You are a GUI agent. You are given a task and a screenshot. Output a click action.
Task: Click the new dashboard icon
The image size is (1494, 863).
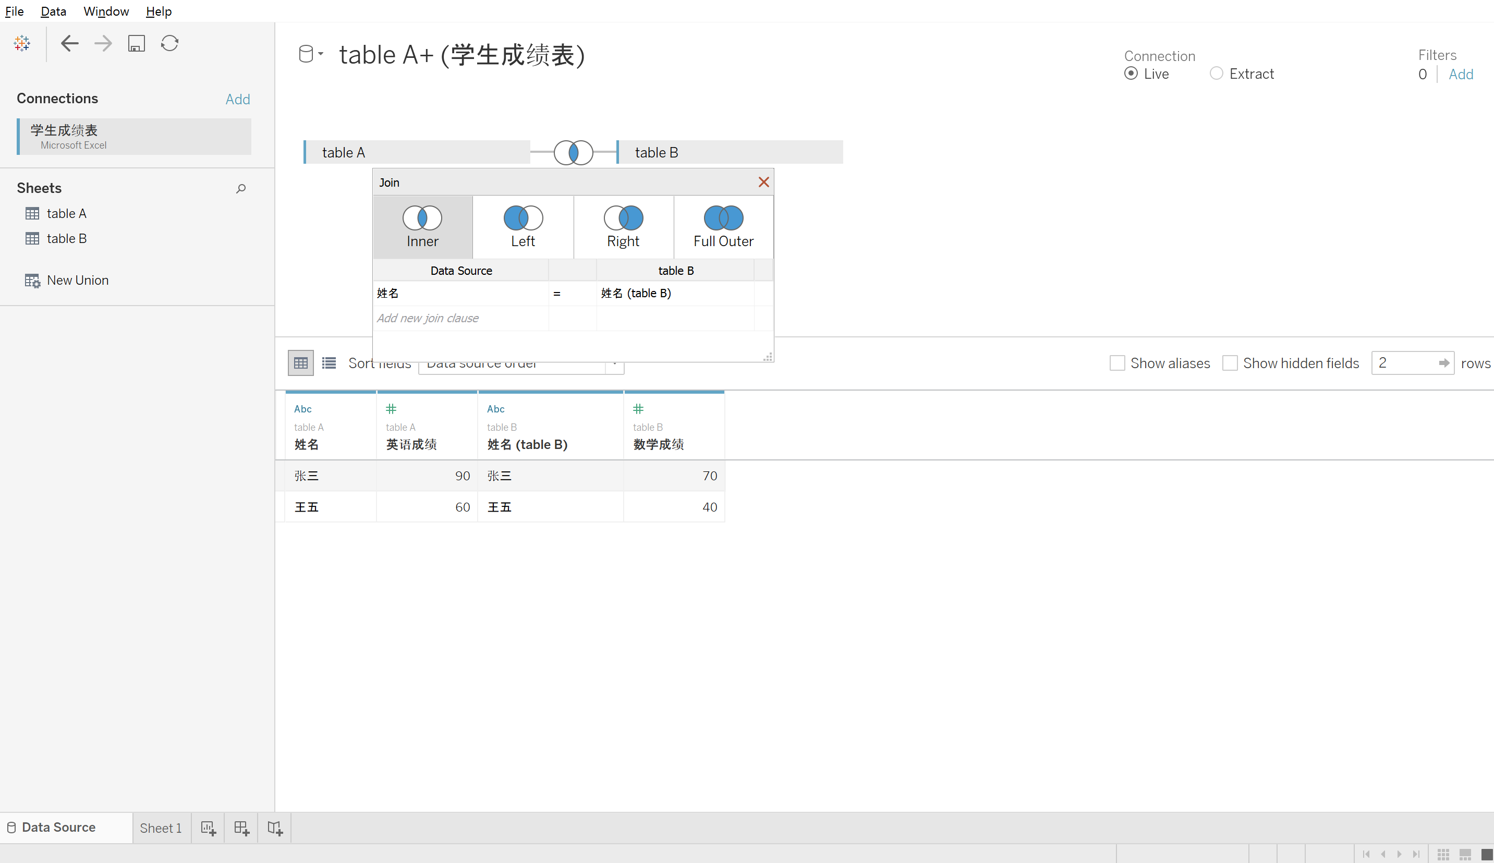(241, 828)
